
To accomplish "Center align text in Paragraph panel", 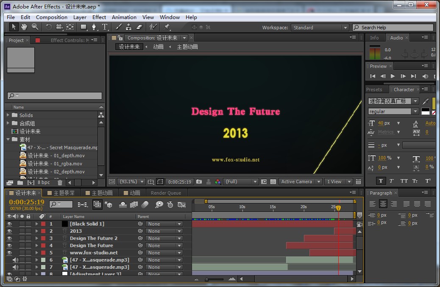I will pyautogui.click(x=383, y=203).
